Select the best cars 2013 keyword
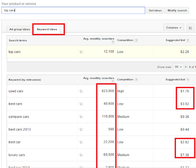 [x=20, y=129]
